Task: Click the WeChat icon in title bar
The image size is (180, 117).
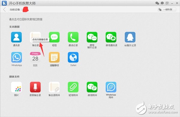Action: pos(157,3)
